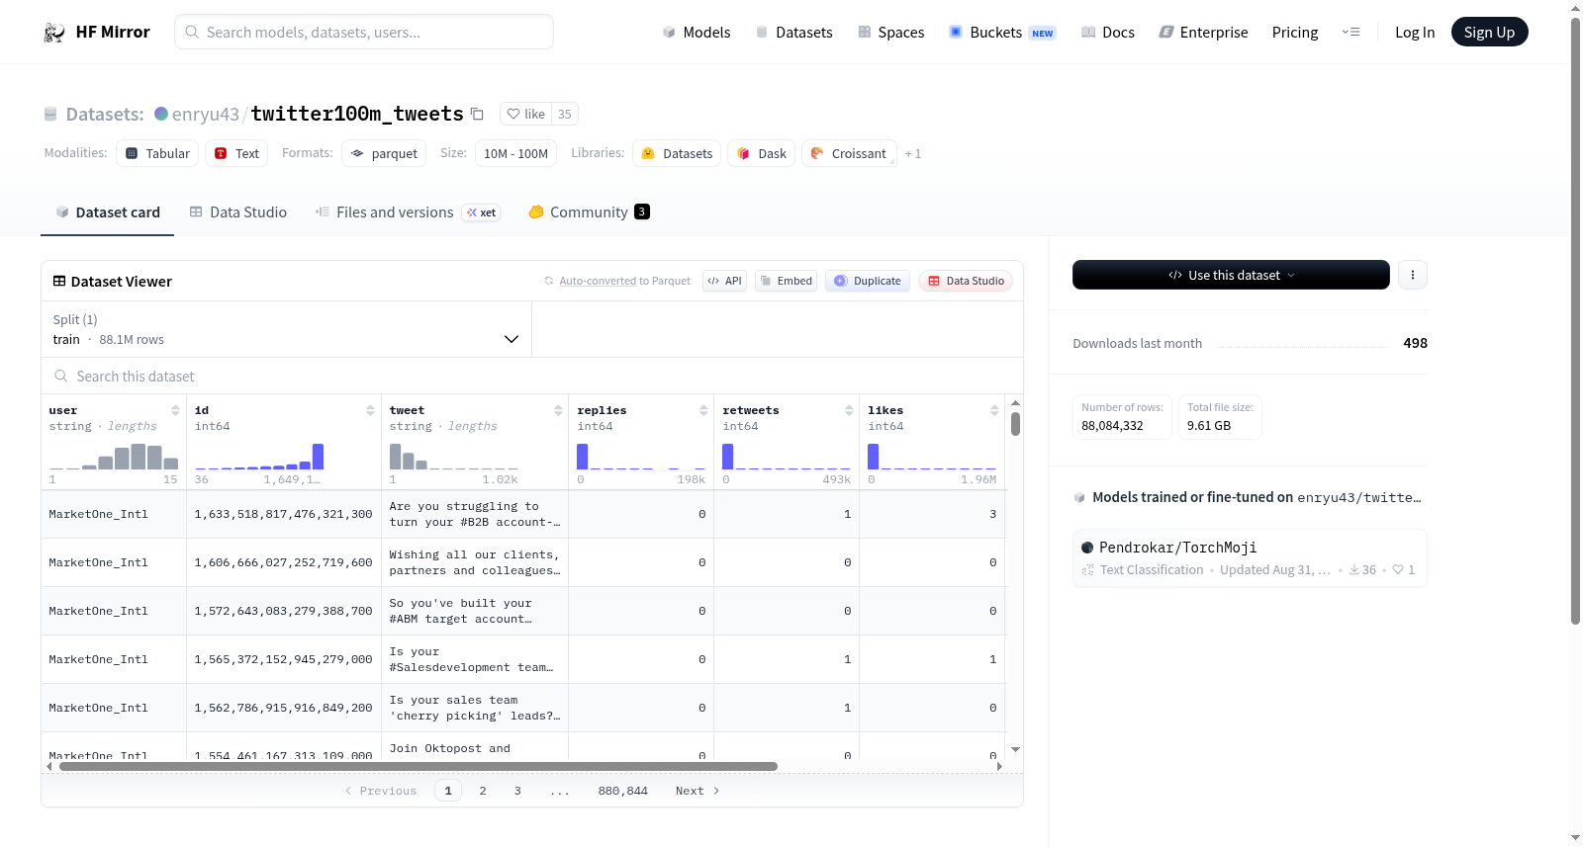The height and width of the screenshot is (847, 1583).
Task: Open the Community tab
Action: (589, 212)
